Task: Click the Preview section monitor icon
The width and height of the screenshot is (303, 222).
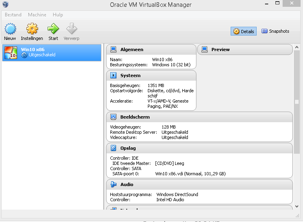Action: click(x=205, y=50)
